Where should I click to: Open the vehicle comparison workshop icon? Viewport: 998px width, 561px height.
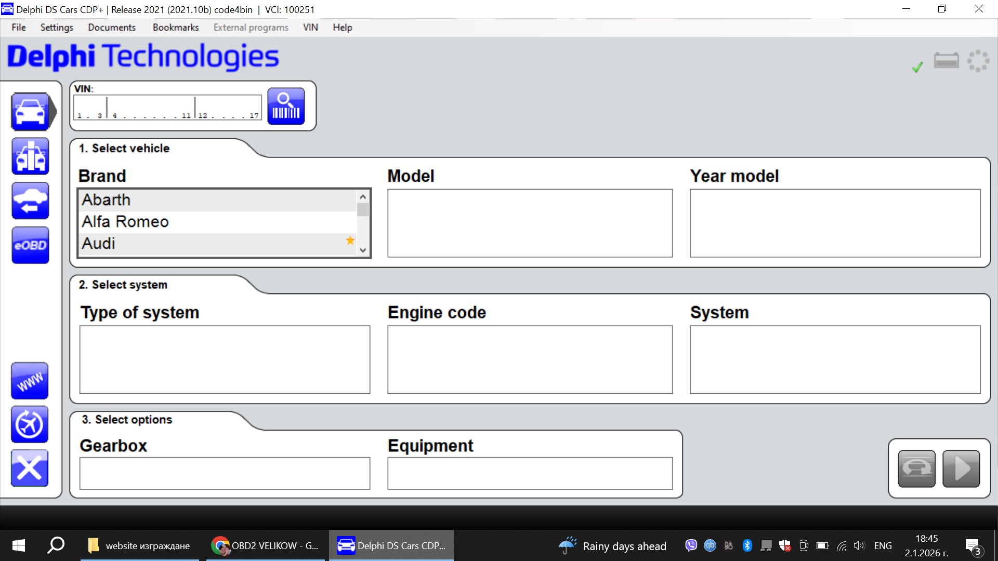(30, 156)
